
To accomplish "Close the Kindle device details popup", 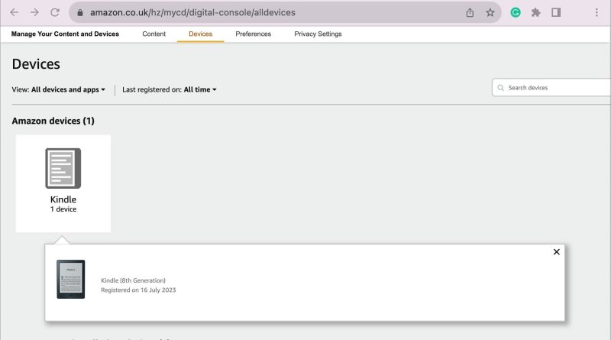I will pos(557,252).
